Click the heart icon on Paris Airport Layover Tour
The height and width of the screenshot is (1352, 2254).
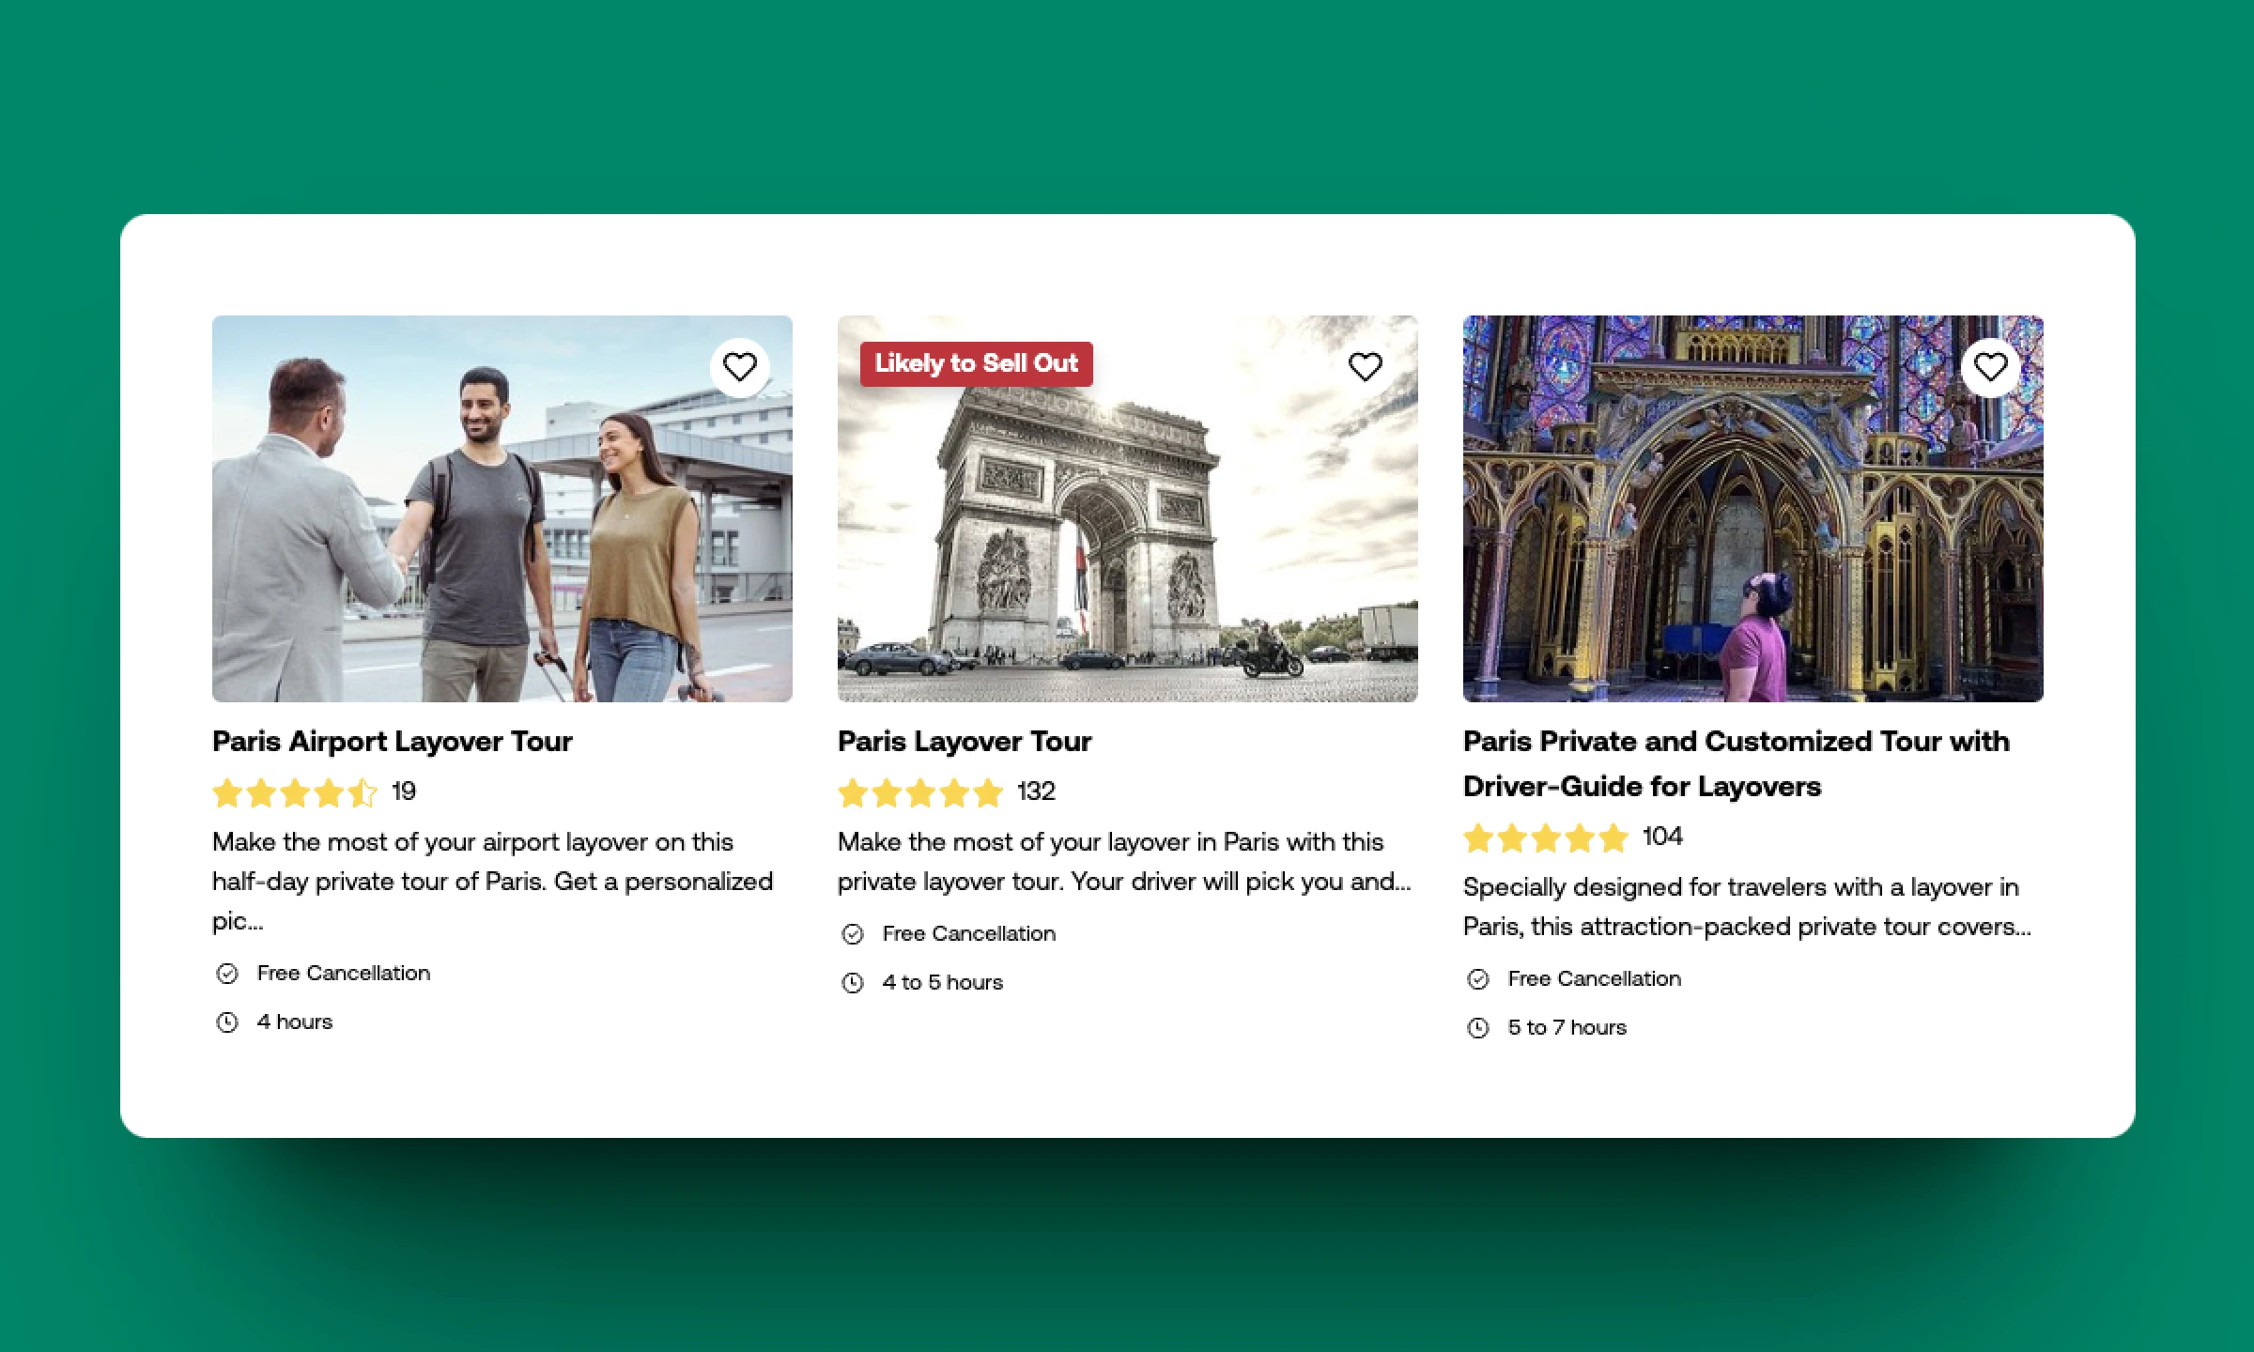tap(740, 366)
